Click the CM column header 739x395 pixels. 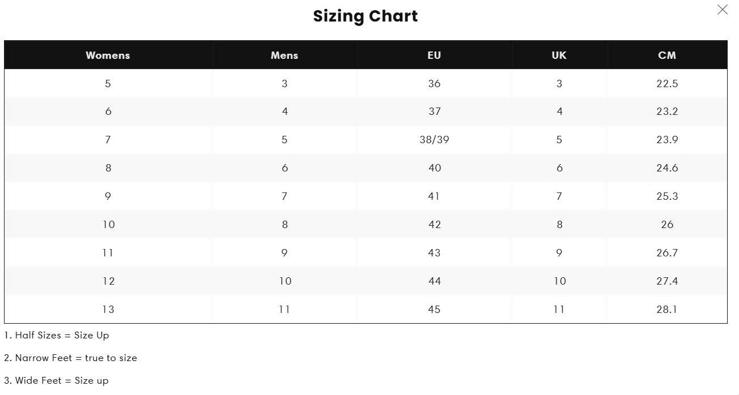click(x=667, y=55)
